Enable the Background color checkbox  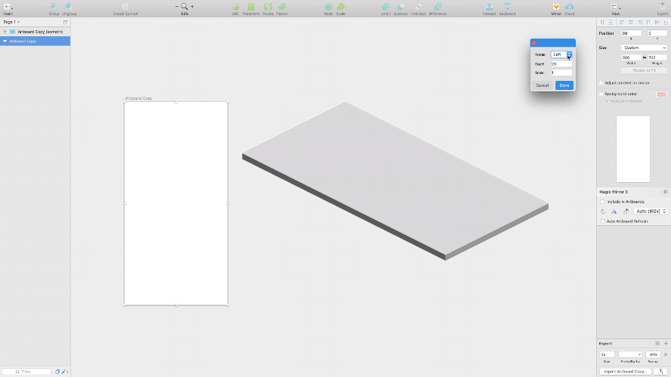(x=601, y=94)
